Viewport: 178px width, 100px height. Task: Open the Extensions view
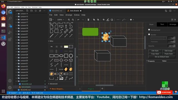tap(10, 39)
